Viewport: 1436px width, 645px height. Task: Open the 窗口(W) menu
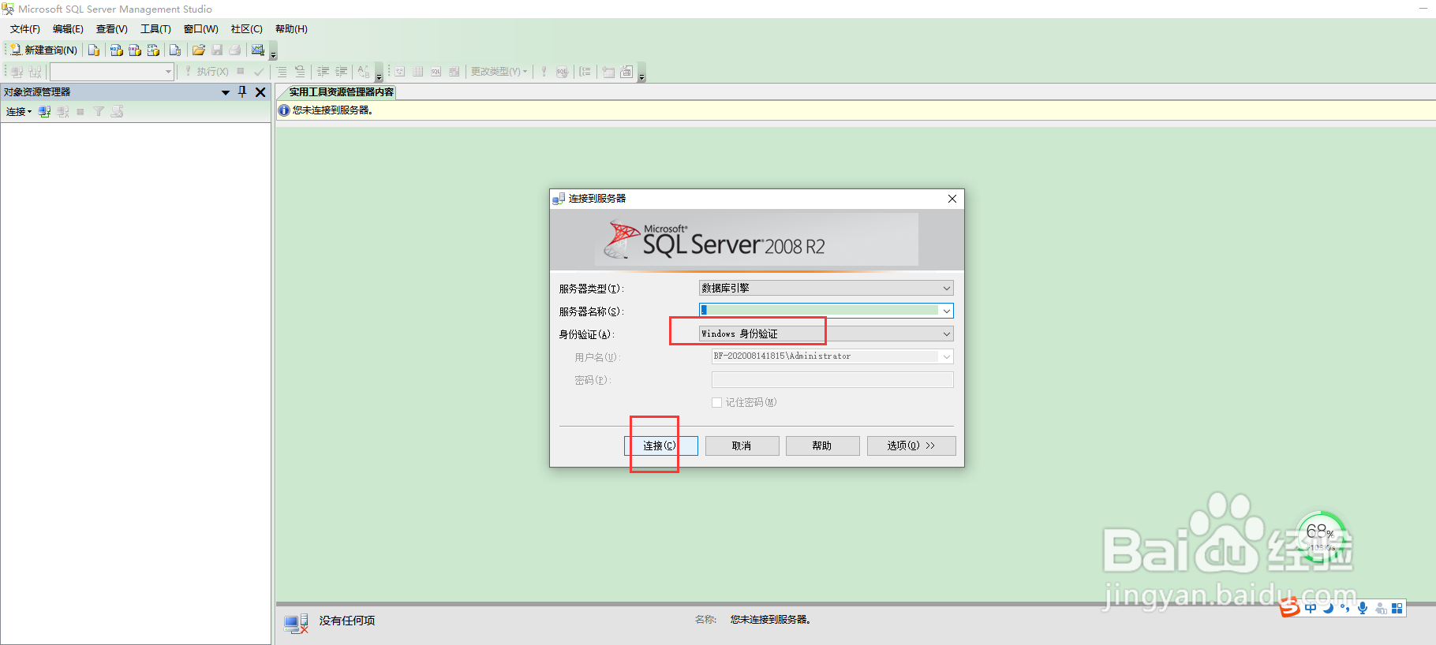[201, 29]
